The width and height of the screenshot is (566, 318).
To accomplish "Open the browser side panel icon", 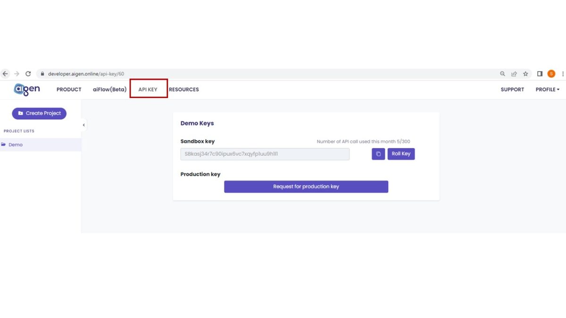I will coord(539,73).
